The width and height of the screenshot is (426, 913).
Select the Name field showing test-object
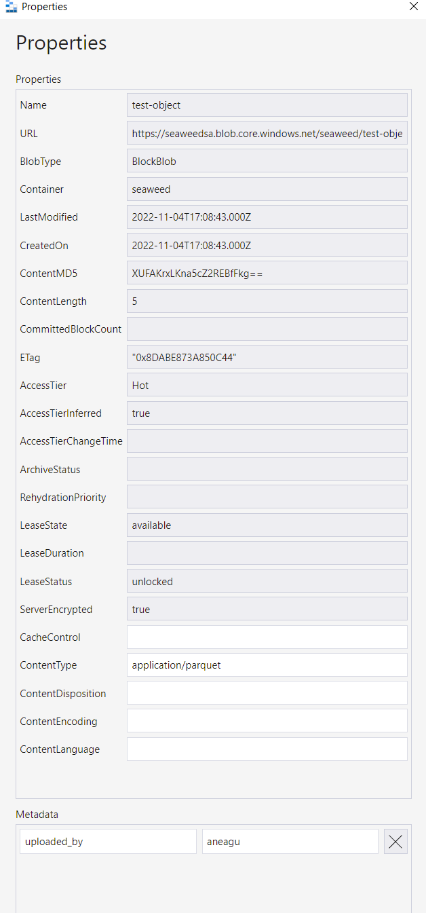[267, 105]
